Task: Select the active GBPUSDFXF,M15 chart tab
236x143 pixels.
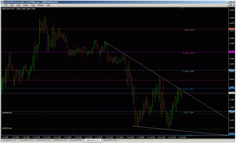Action: [x=93, y=140]
